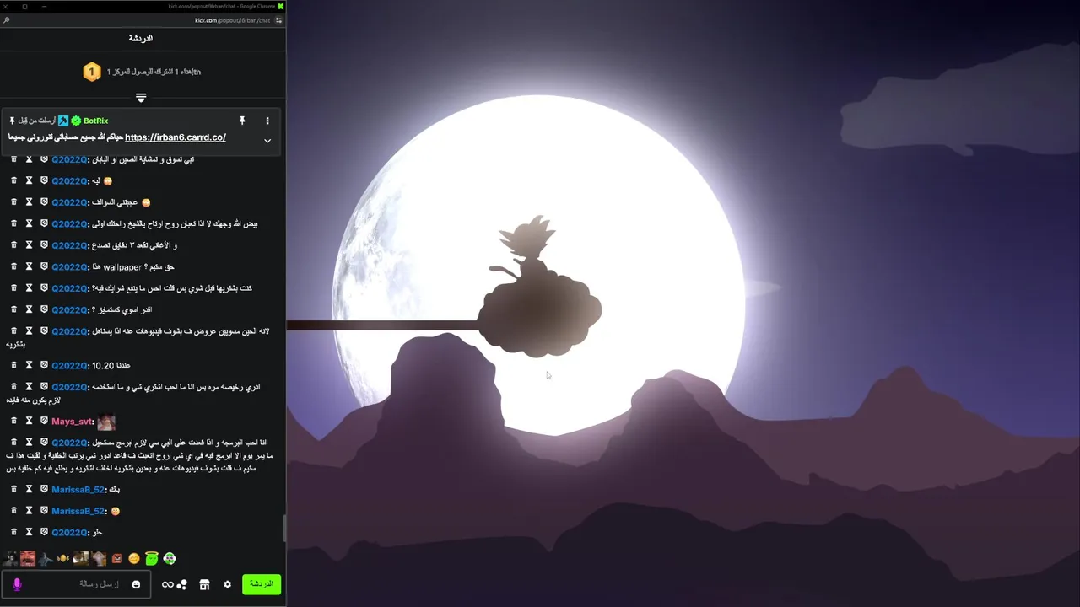Ban user via shield on last Q2022Q message
Viewport: 1080px width, 607px height.
coord(44,532)
